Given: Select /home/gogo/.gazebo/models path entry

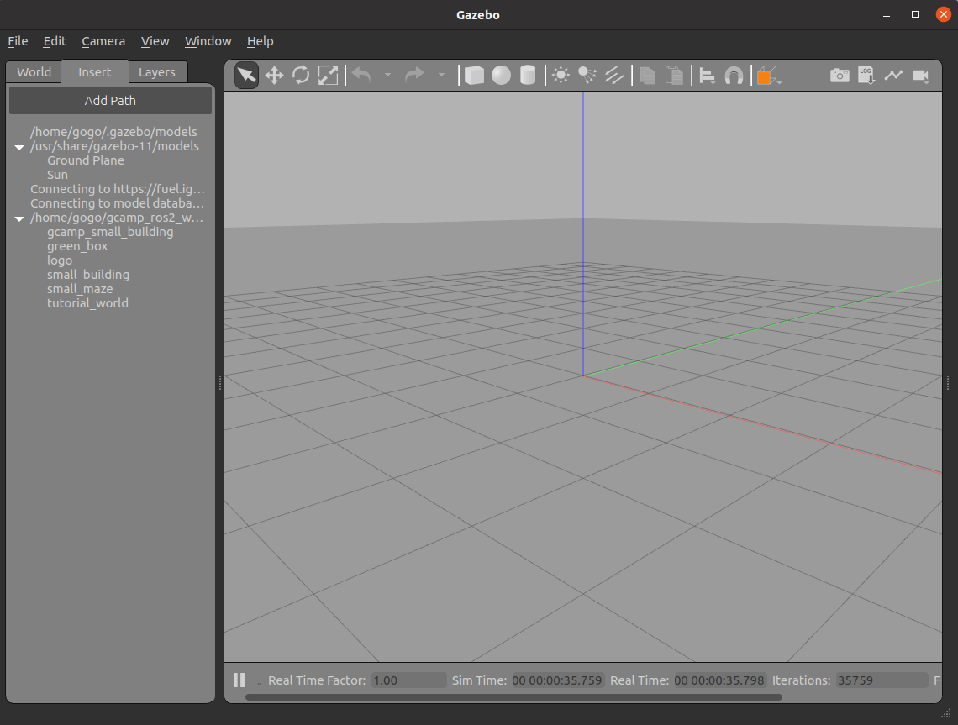Looking at the screenshot, I should point(113,132).
